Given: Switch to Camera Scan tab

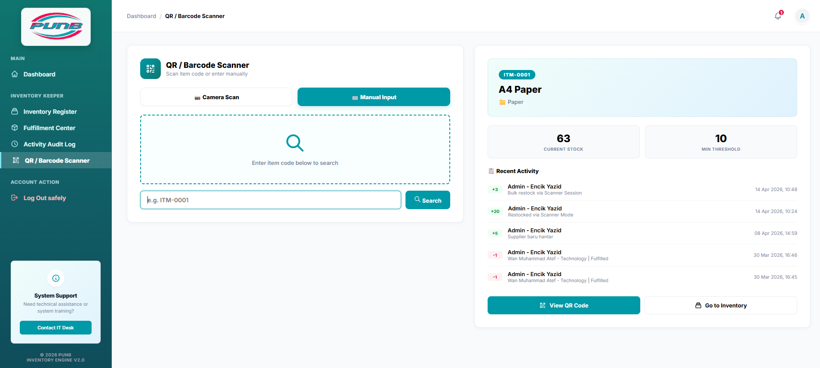Looking at the screenshot, I should tap(216, 97).
